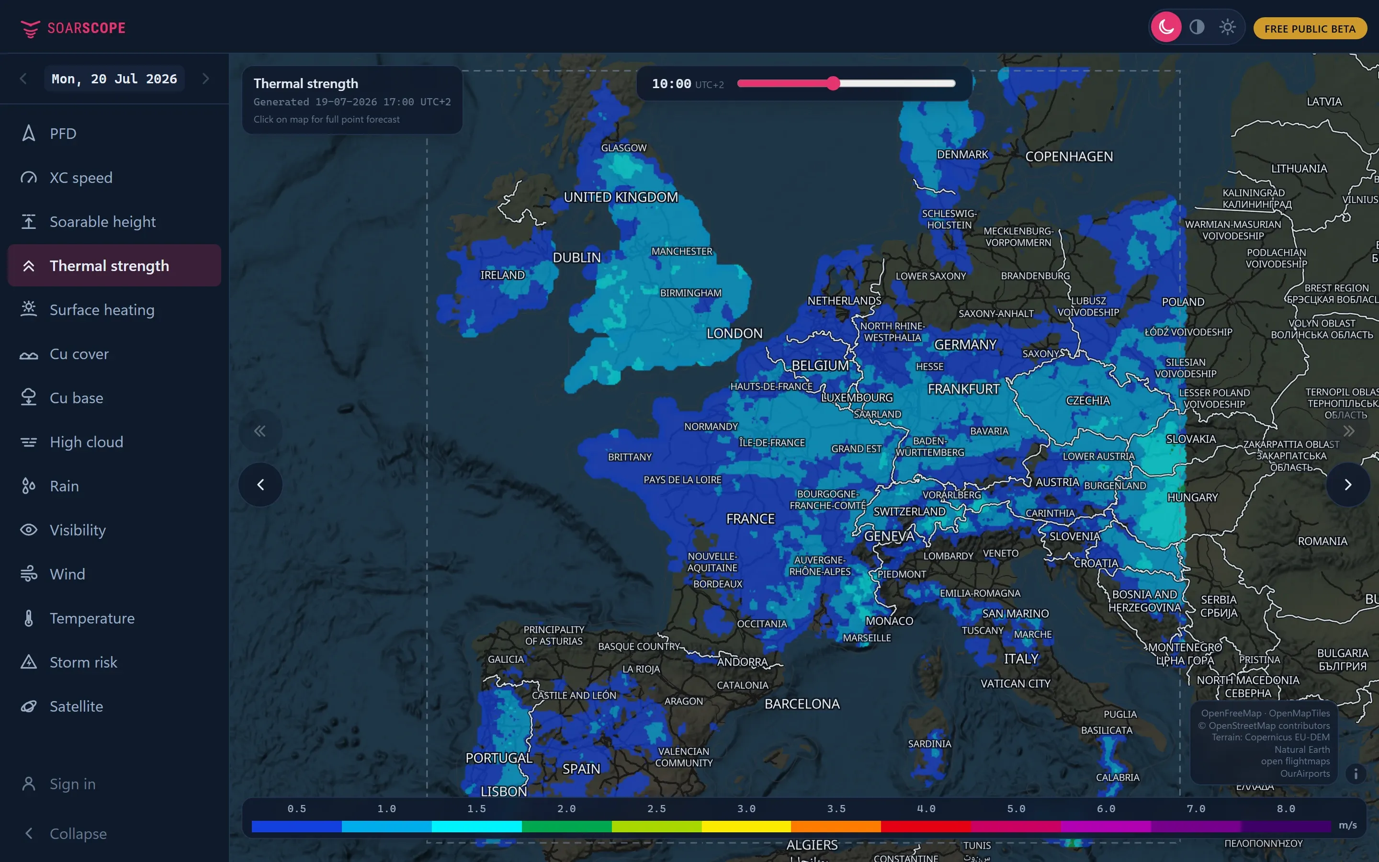This screenshot has height=862, width=1379.
Task: Go to next forecast date
Action: click(x=206, y=79)
